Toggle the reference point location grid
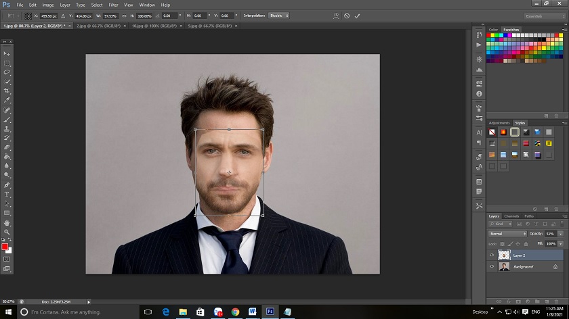Image resolution: width=569 pixels, height=319 pixels. pos(28,16)
